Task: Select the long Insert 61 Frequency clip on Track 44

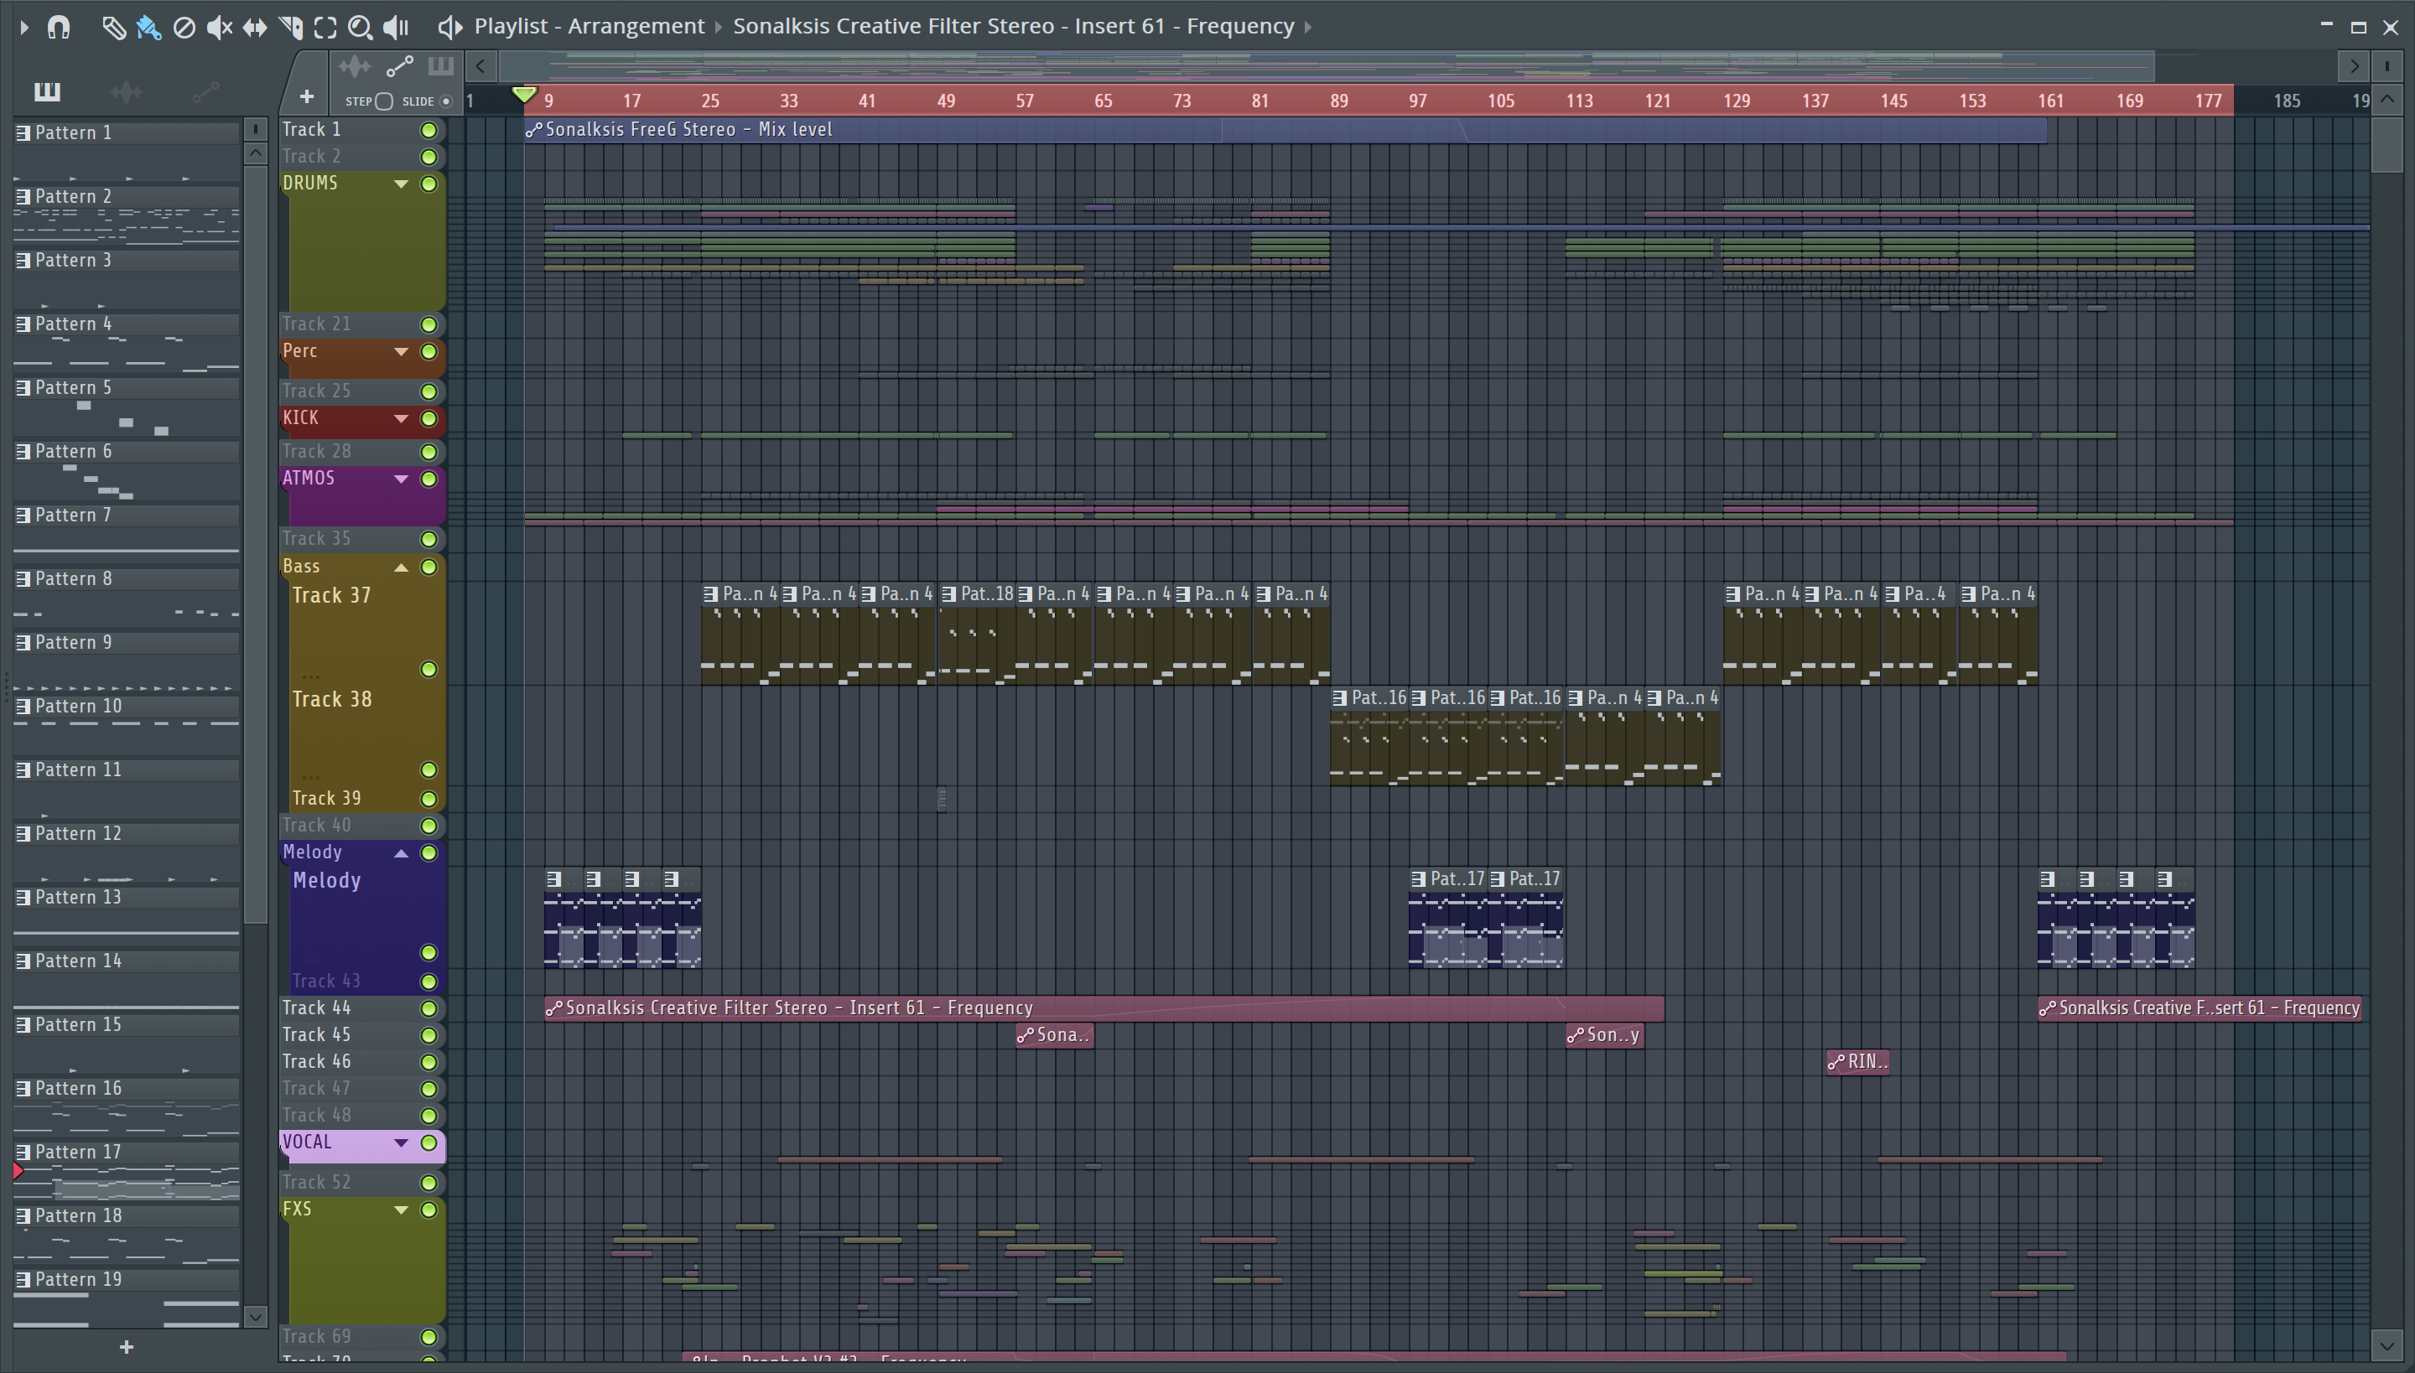Action: click(1104, 1008)
